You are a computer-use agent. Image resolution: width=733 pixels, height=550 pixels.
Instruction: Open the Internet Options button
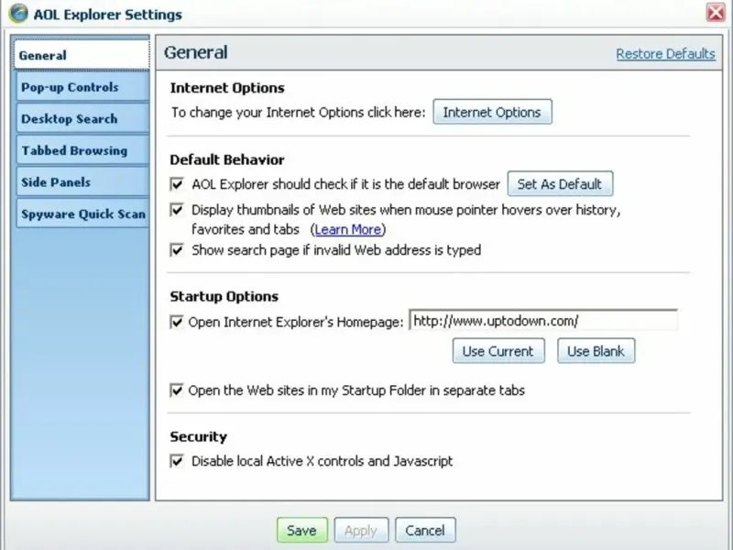492,112
